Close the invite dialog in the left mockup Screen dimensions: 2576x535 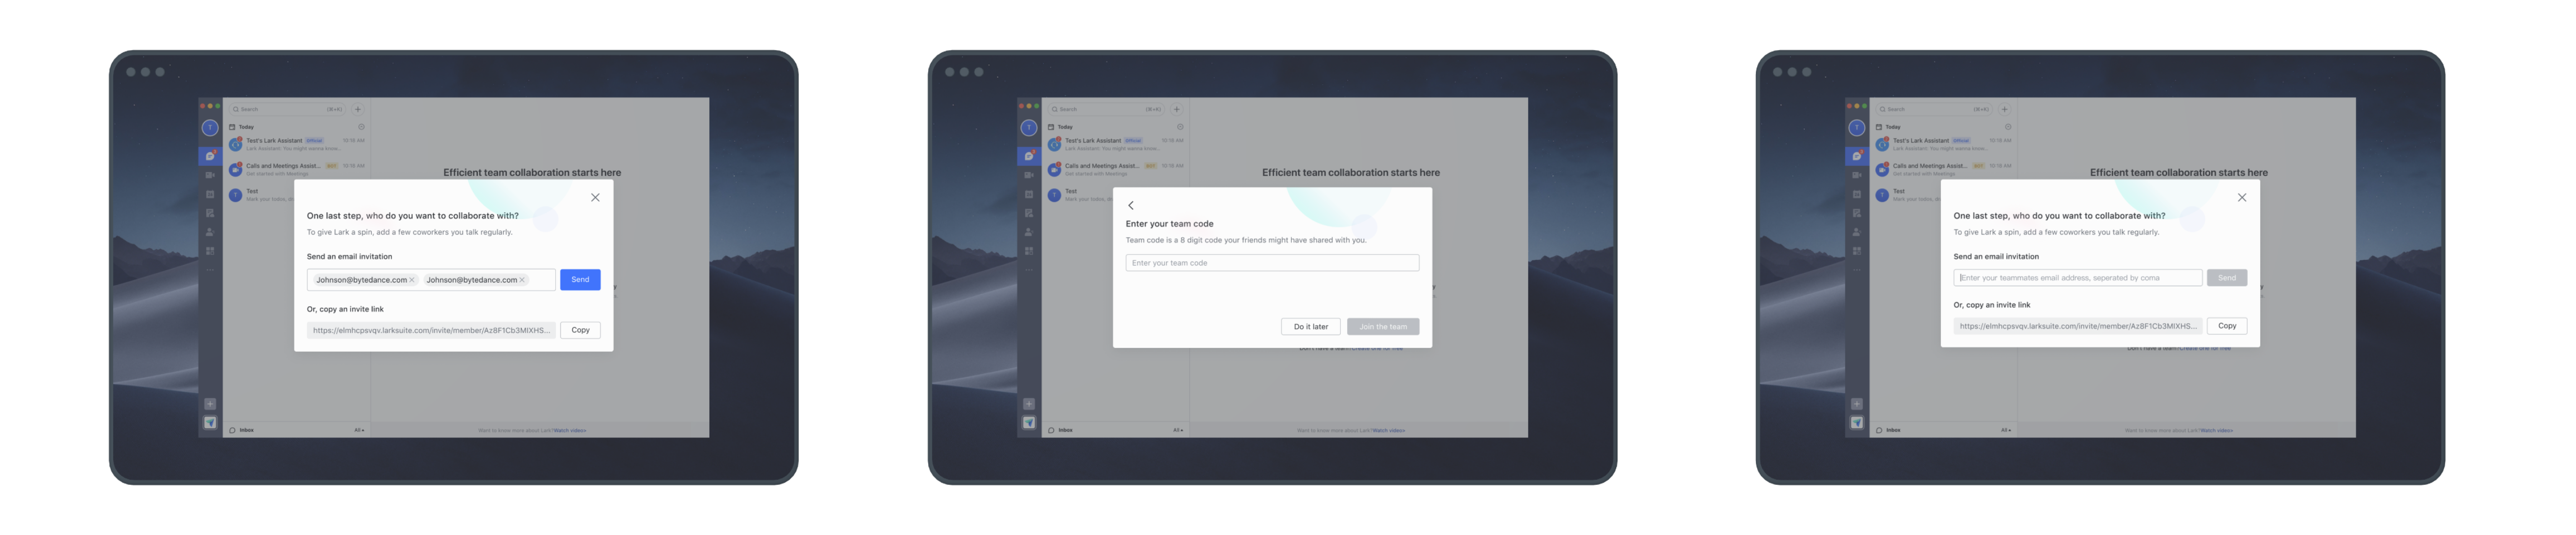coord(595,198)
